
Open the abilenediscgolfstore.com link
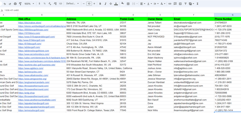pos(34,51)
